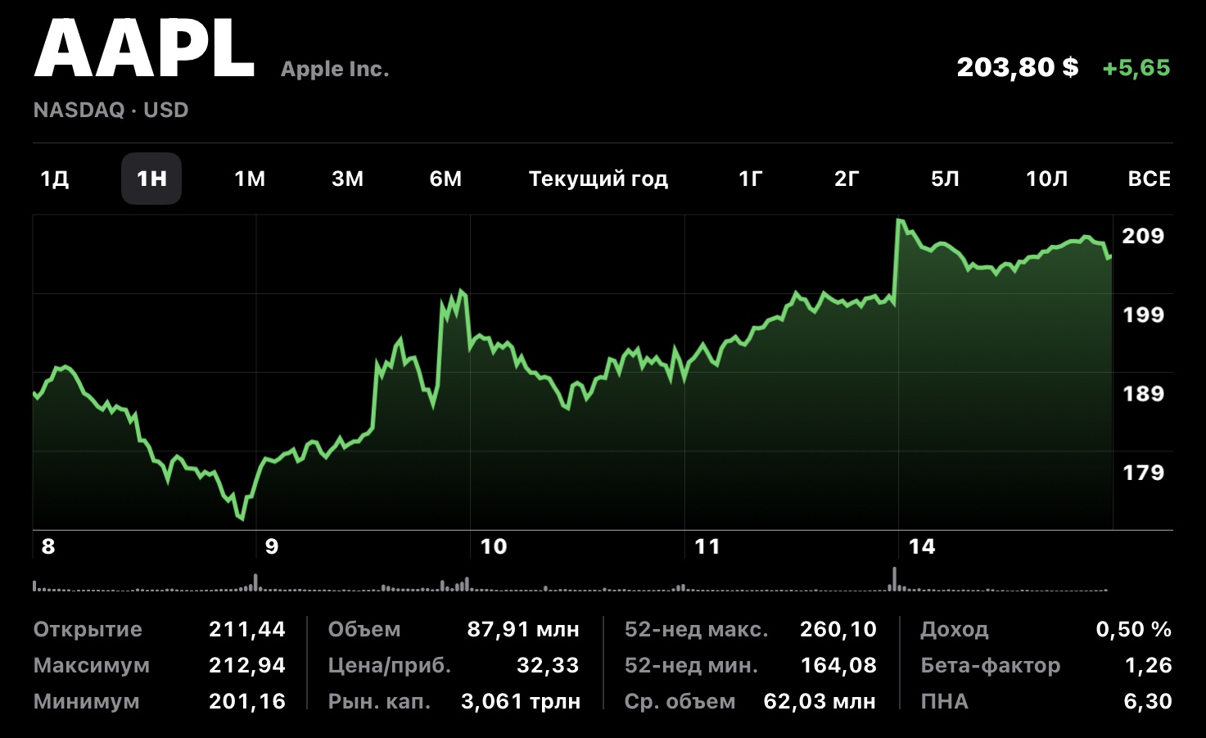Click the beta value 1,26
The height and width of the screenshot is (738, 1206).
click(x=1149, y=665)
